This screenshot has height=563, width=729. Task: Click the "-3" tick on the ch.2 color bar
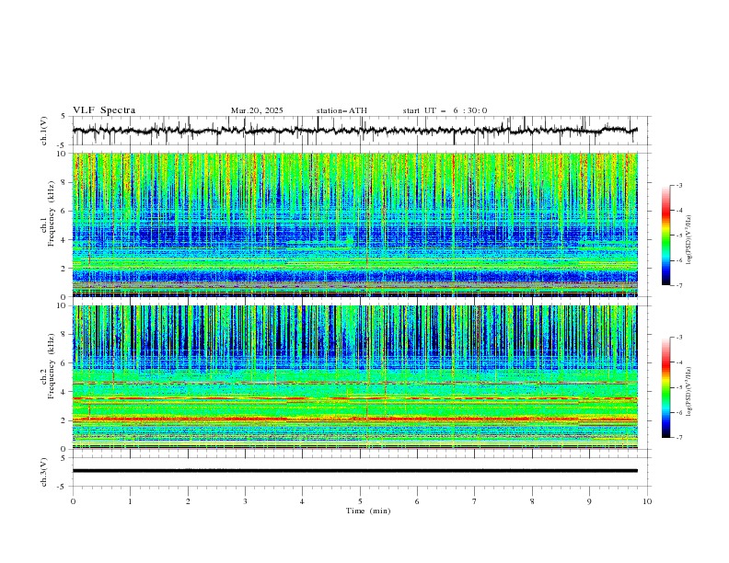[x=679, y=338]
